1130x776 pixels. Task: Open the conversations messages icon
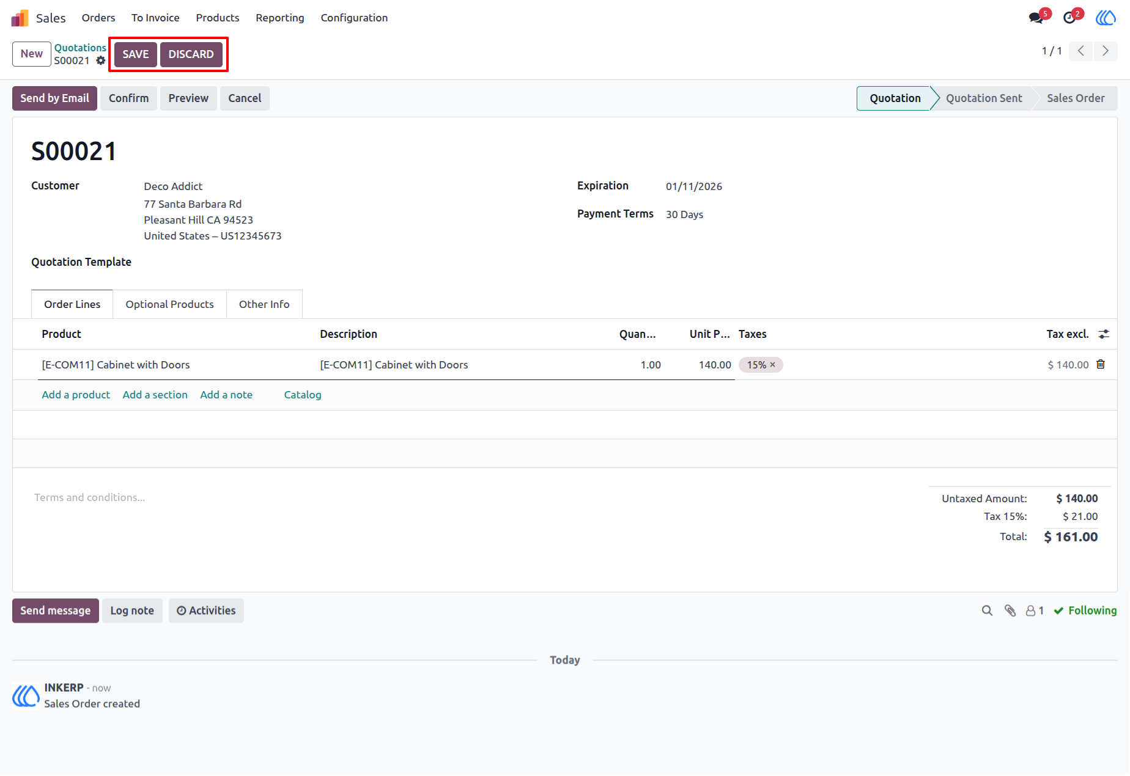click(x=1036, y=17)
